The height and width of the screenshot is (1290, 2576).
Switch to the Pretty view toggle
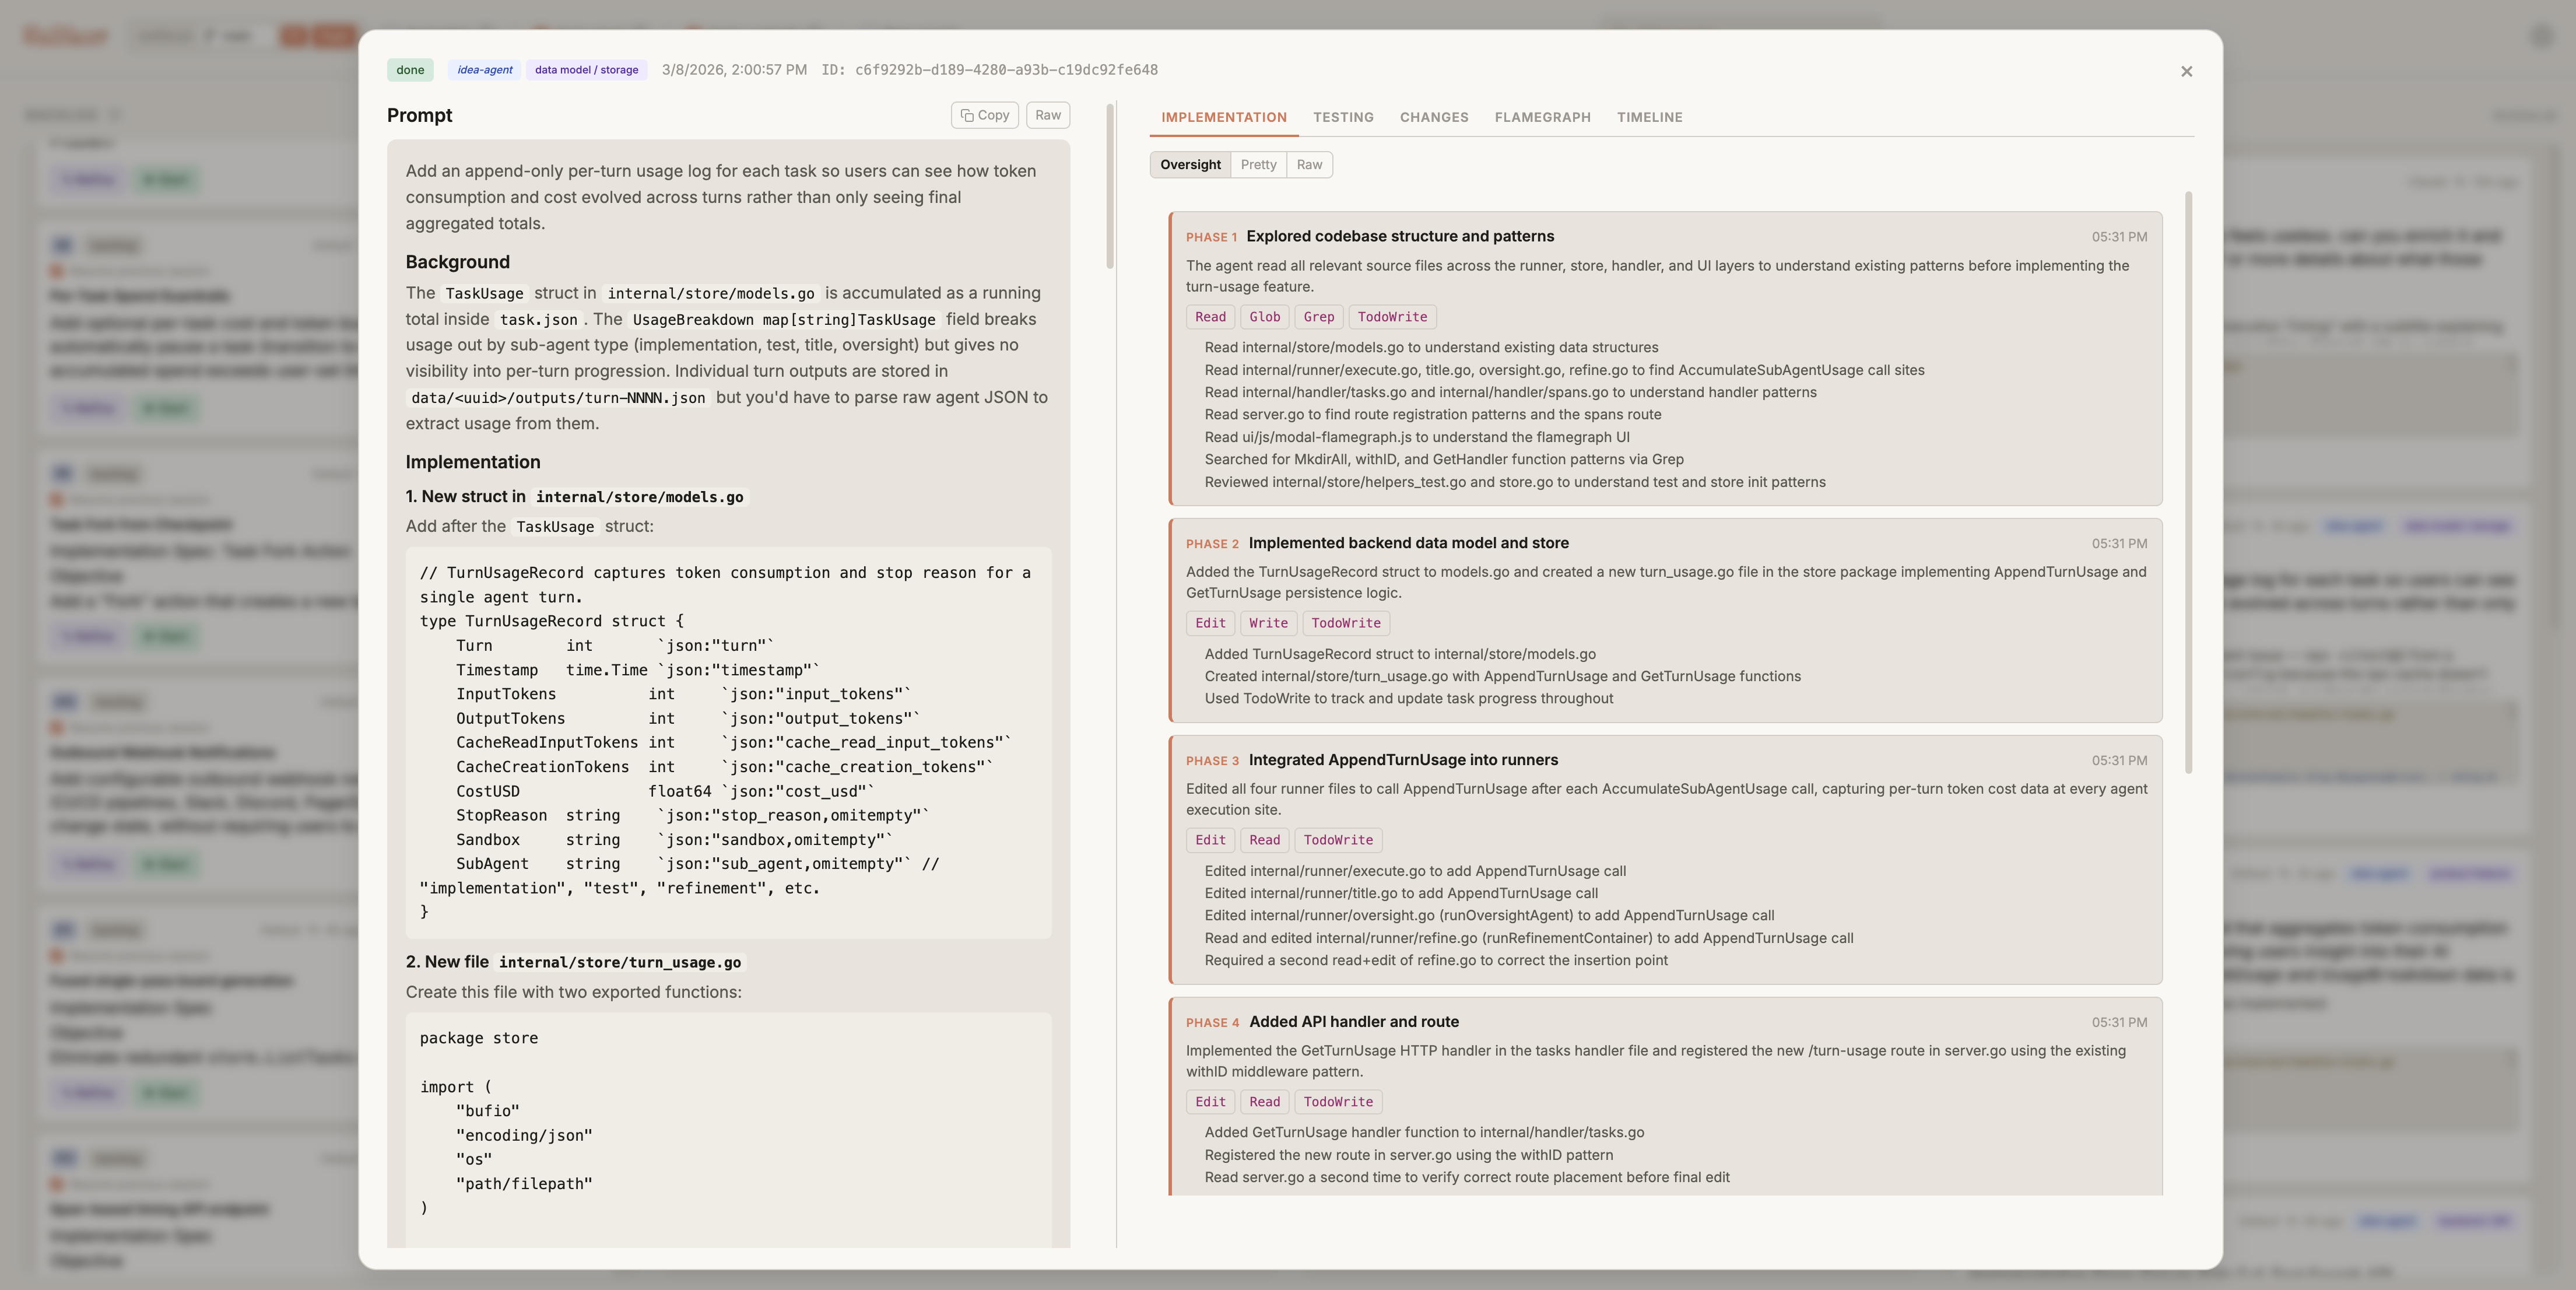coord(1258,164)
